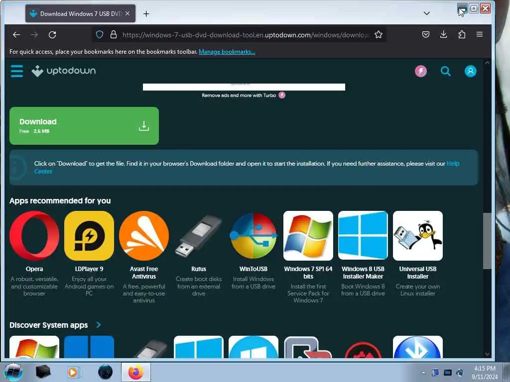Open the volume tray icon

coord(460,373)
